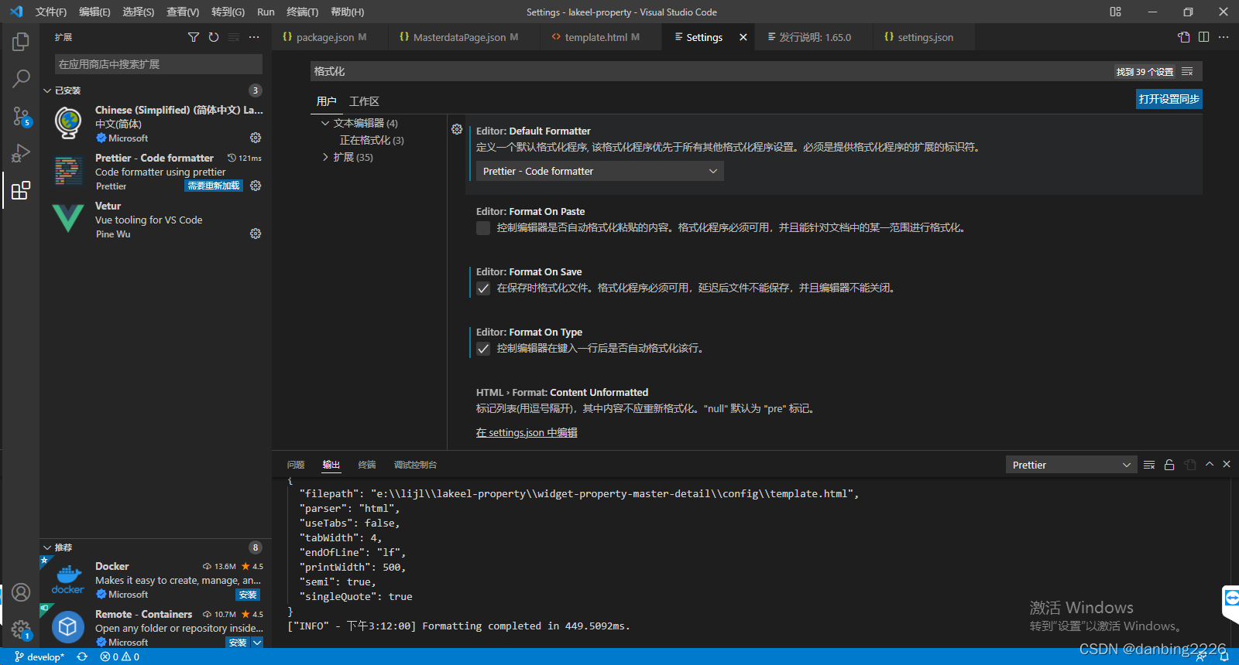Install the Remote - Containers extension
This screenshot has width=1239, height=665.
pyautogui.click(x=238, y=643)
